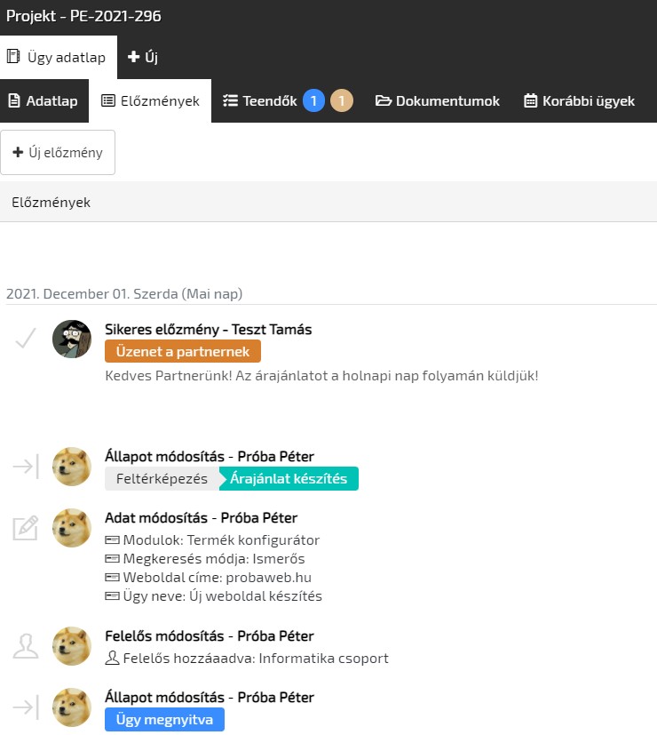This screenshot has width=657, height=735.
Task: Click Próba Péter avatar in Felelős módosítás entry
Action: pyautogui.click(x=72, y=646)
